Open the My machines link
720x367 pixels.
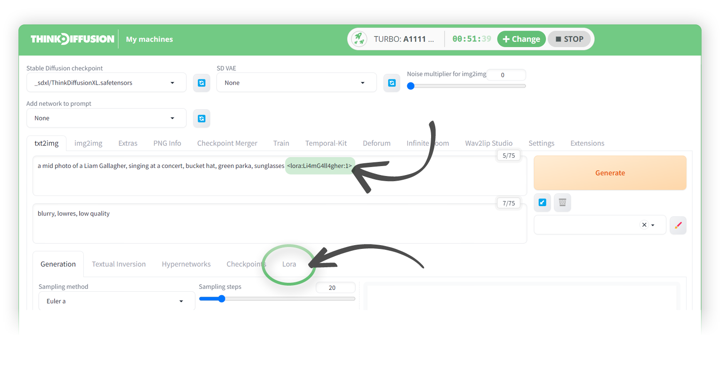(149, 39)
